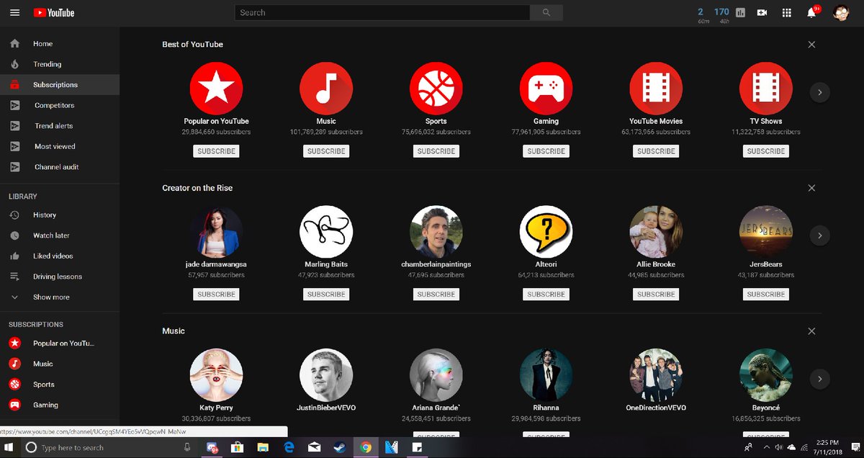
Task: Open the Sports basketball channel icon
Action: click(x=436, y=88)
